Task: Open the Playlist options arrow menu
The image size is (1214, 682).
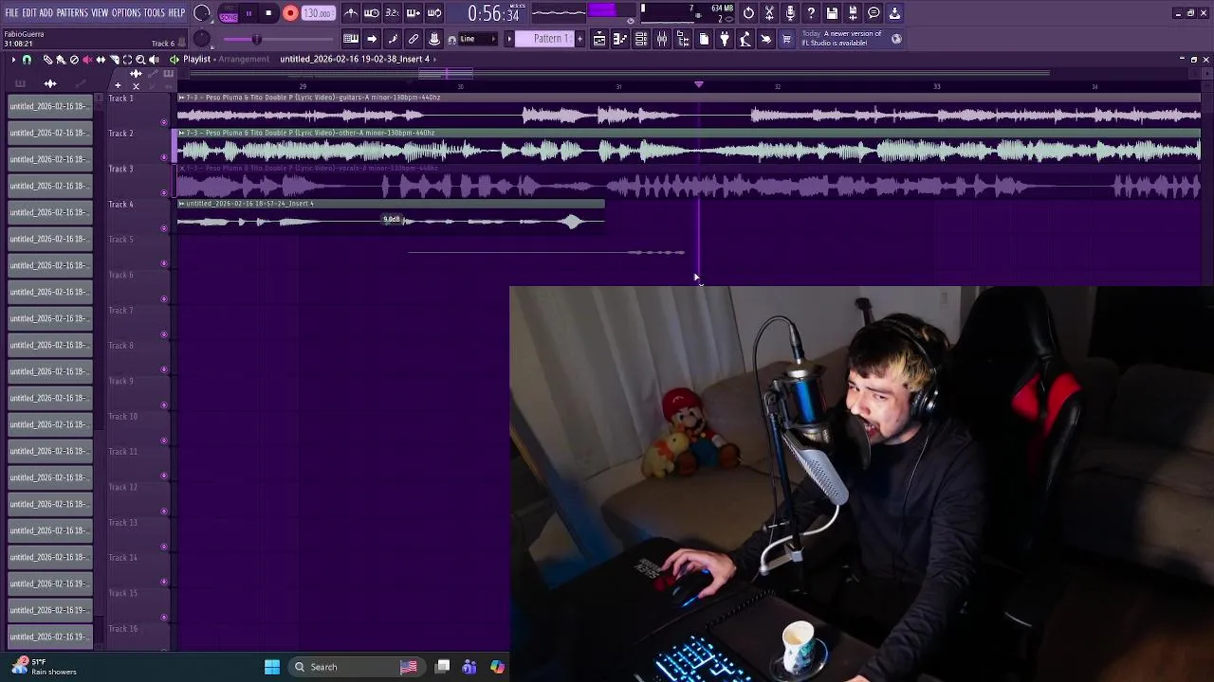Action: tap(13, 60)
